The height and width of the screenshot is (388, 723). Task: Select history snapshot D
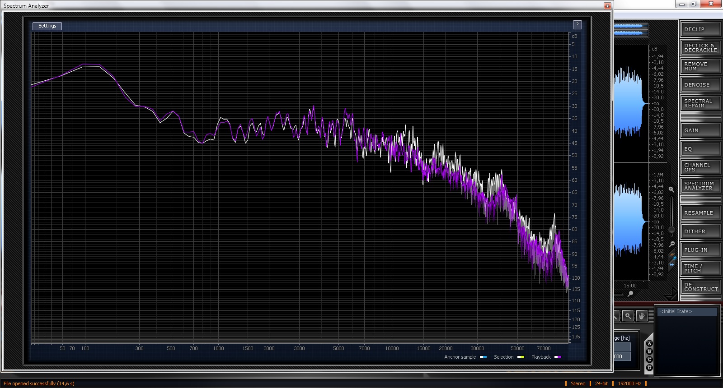(x=650, y=368)
